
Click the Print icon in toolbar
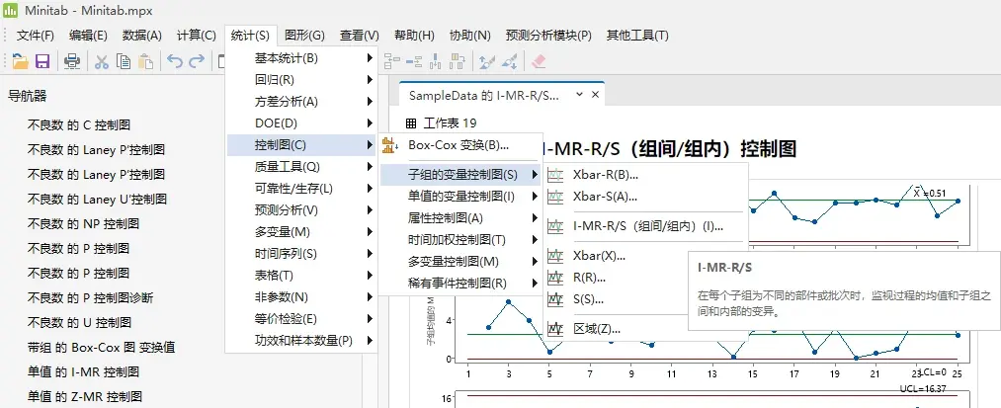72,61
